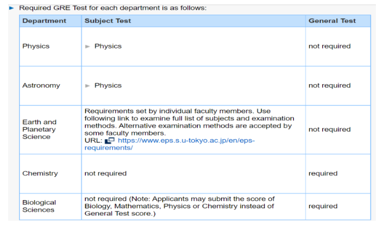Select the Earth and Planetary Science cell

[x=51, y=129]
